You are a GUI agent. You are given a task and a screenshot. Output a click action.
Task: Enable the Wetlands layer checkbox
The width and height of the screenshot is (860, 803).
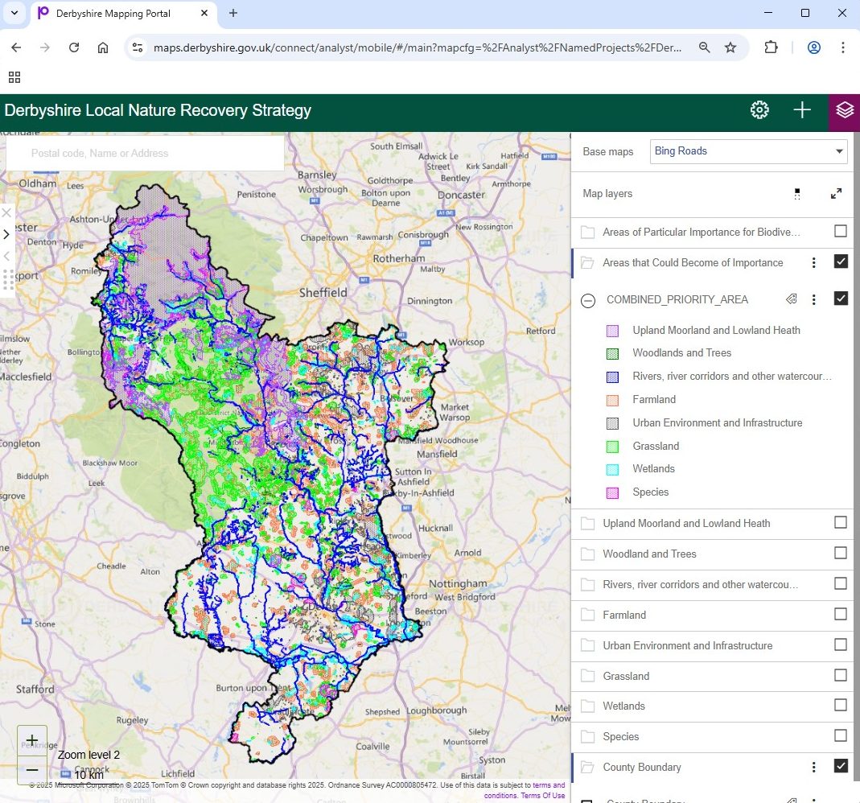tap(841, 706)
